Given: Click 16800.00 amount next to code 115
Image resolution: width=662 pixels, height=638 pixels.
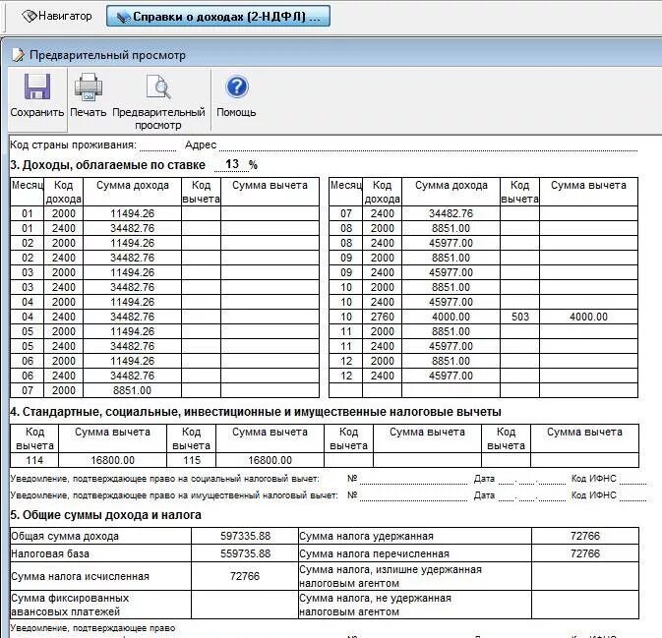Looking at the screenshot, I should [x=270, y=460].
